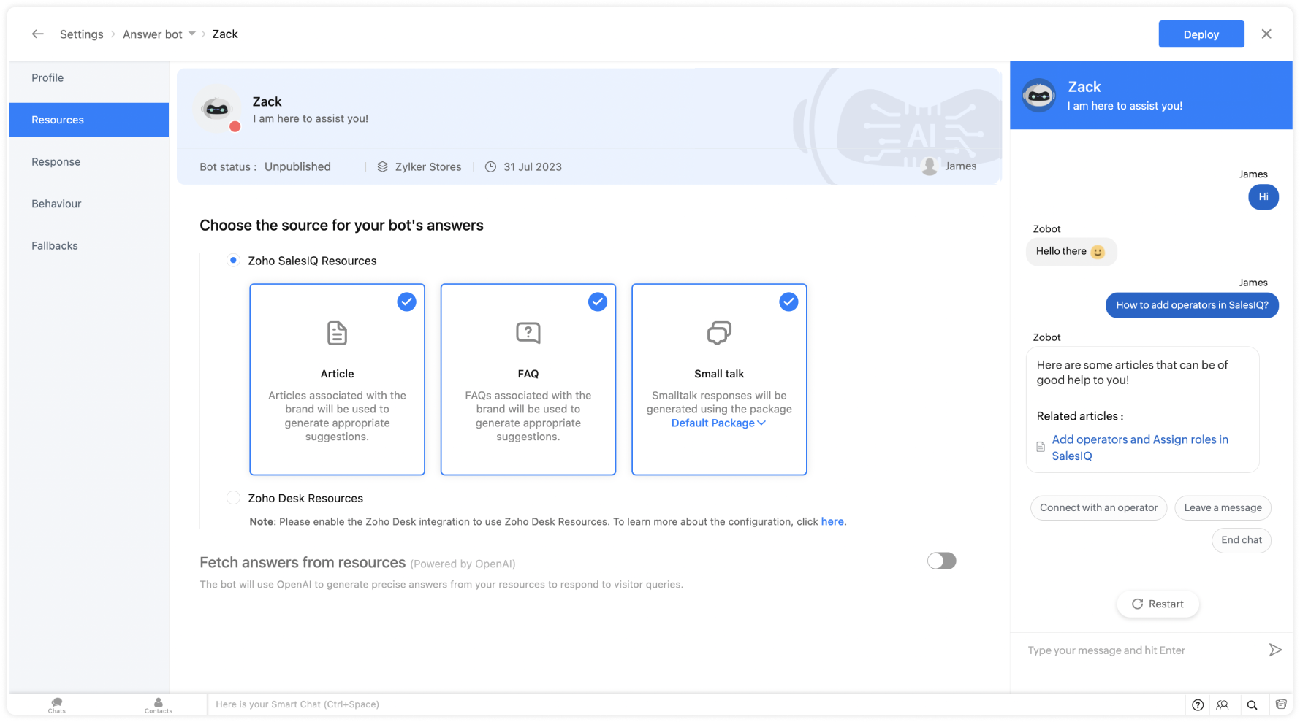
Task: Click the 'Hi' message bubble
Action: 1263,196
